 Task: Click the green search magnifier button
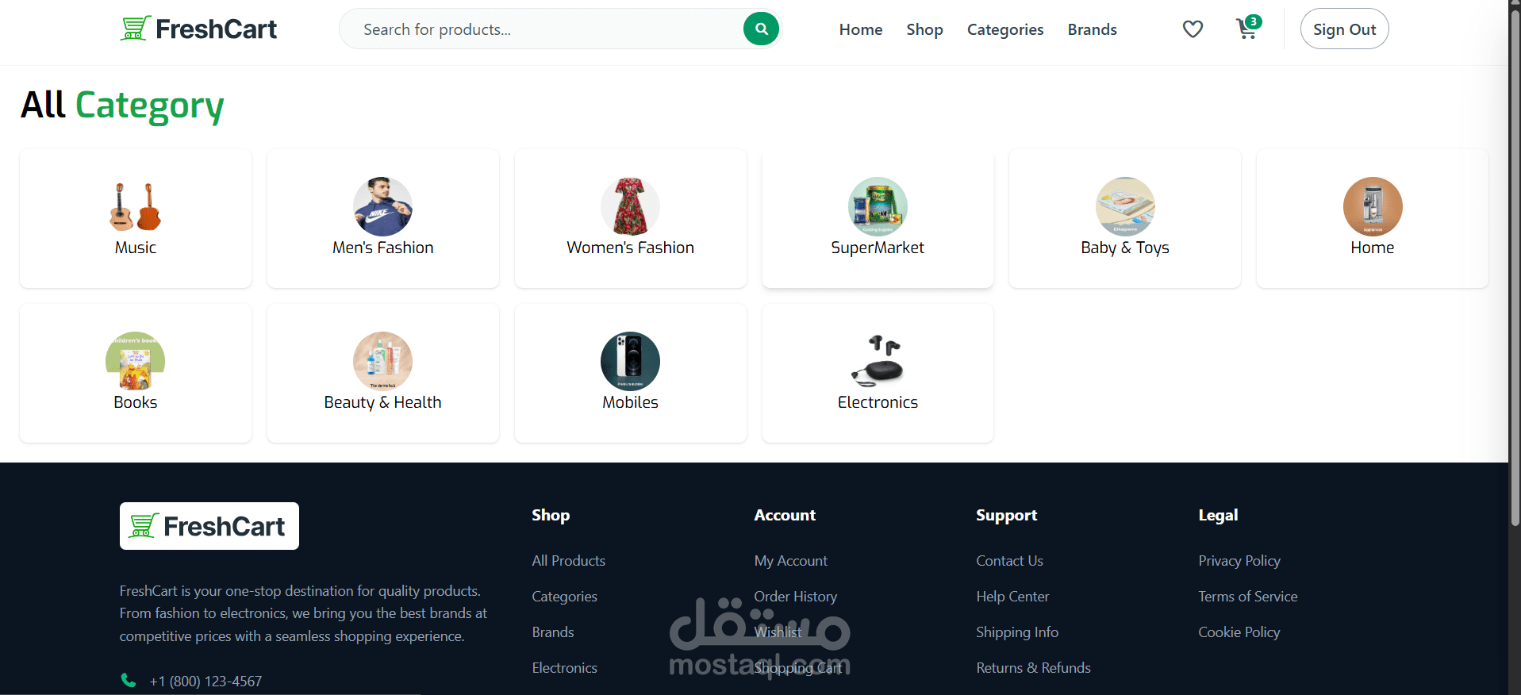coord(761,29)
